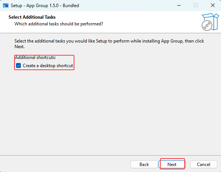Screen dimensions: 221x172
Task: Click the setup window icon in title bar
Action: tap(6, 6)
